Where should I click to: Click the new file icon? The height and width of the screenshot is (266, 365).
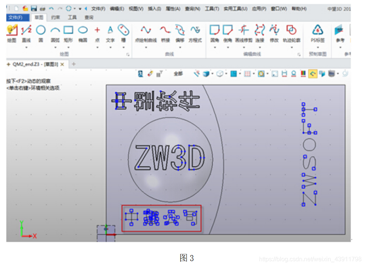(x=16, y=9)
